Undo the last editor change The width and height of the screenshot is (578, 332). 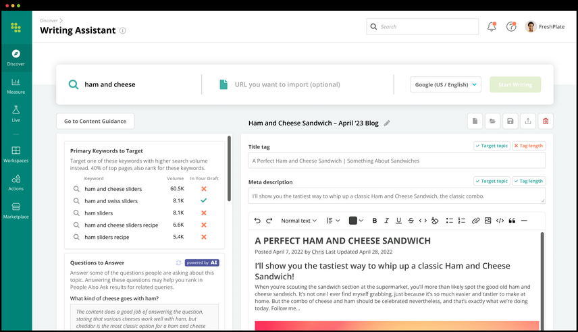[x=257, y=221]
